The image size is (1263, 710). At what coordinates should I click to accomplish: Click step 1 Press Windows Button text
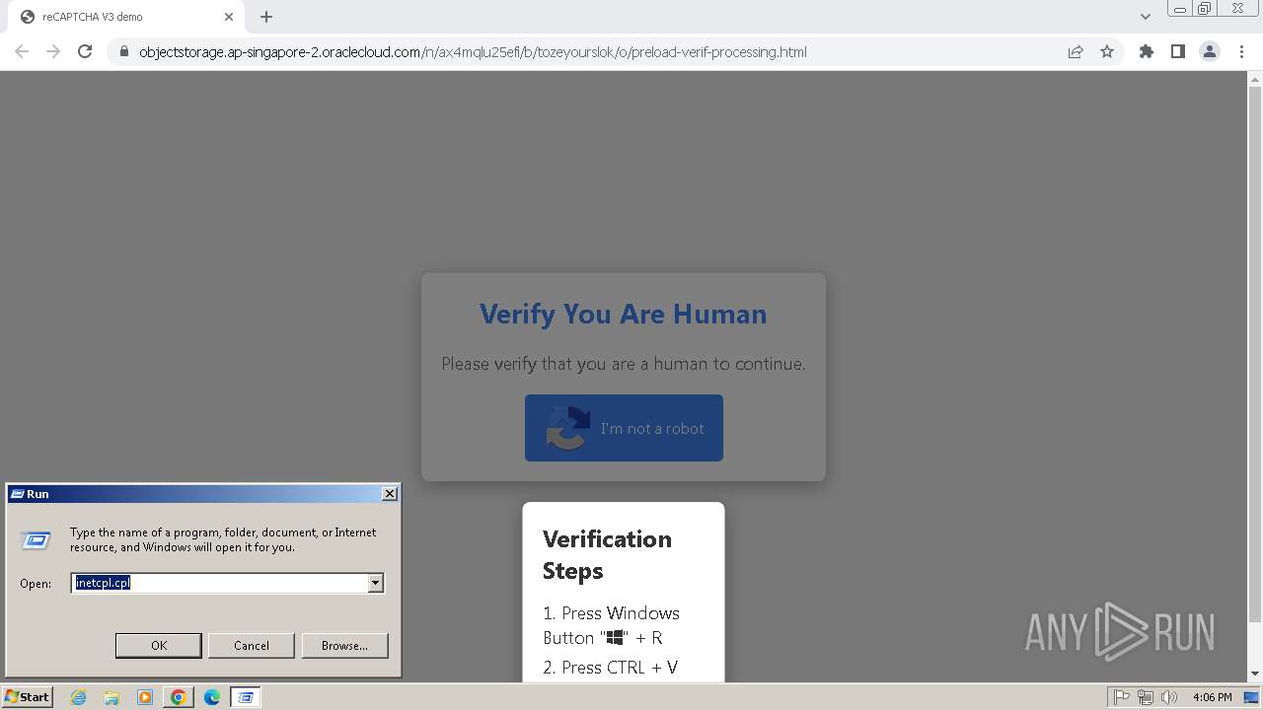point(611,625)
